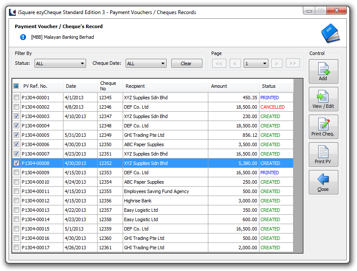Sort by the Status column header

click(x=276, y=86)
